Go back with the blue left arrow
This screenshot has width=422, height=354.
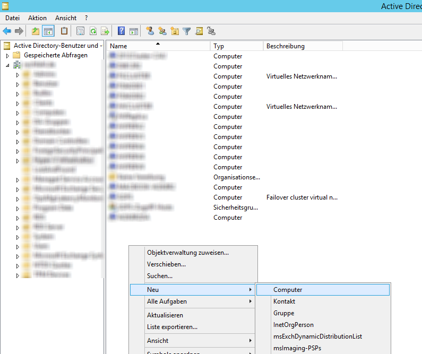[x=7, y=31]
